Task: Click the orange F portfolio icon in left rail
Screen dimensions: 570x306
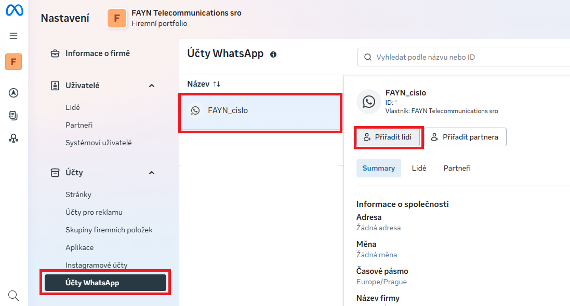Action: (14, 62)
